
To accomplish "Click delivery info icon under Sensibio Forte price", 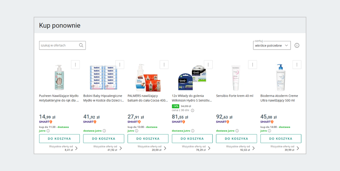I will (237, 131).
